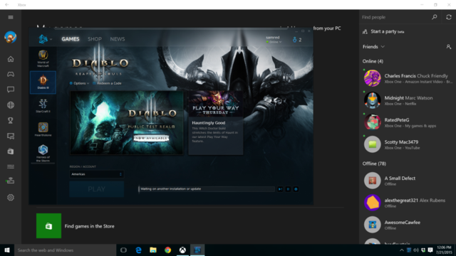Select World of Warcraft in Battle.net

[43, 58]
